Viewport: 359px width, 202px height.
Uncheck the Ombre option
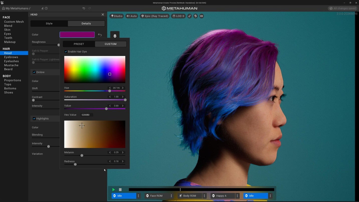click(x=34, y=72)
